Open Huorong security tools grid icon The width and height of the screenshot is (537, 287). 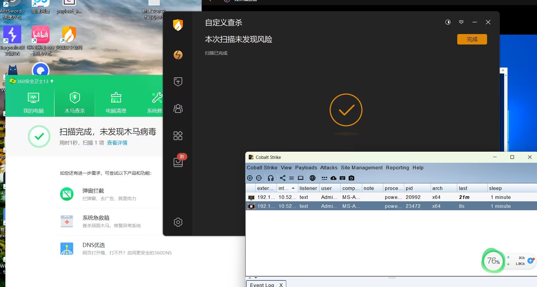(178, 136)
